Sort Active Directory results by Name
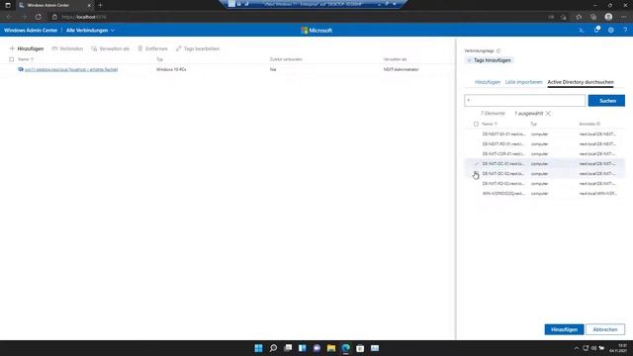Screen dimensions: 633x356 (x=490, y=124)
